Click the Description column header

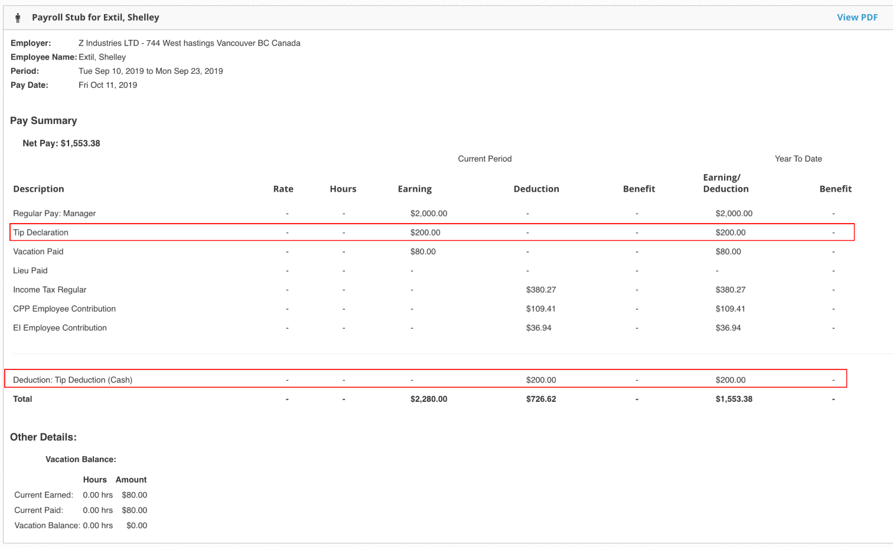click(38, 189)
